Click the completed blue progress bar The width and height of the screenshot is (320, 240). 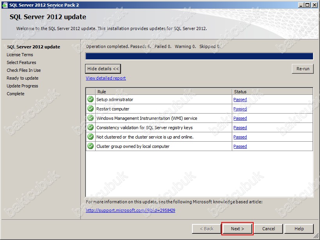[199, 56]
